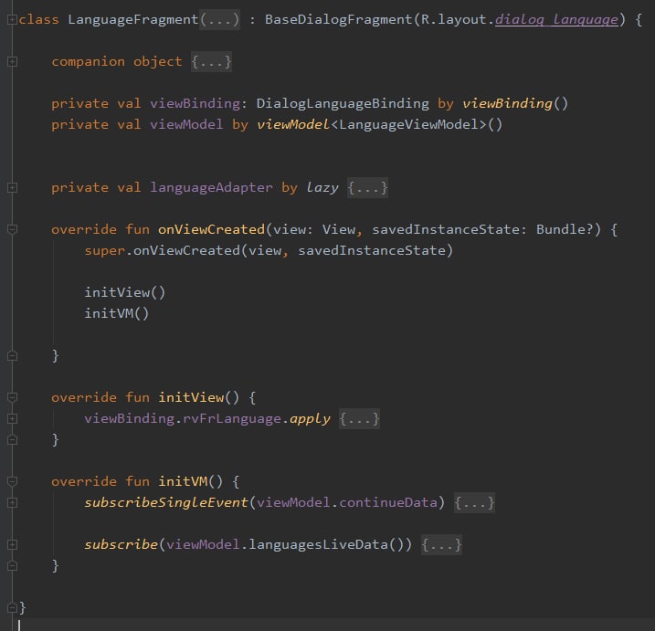Collapse initVM function gutter fold
Viewport: 655px width, 631px height.
(x=12, y=482)
